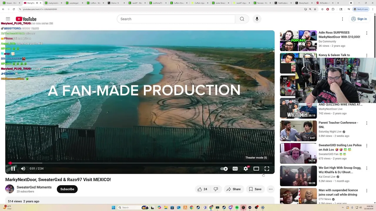Switch to the 'IRLToolkit' browser tab
This screenshot has width=376, height=211.
click(x=324, y=3)
